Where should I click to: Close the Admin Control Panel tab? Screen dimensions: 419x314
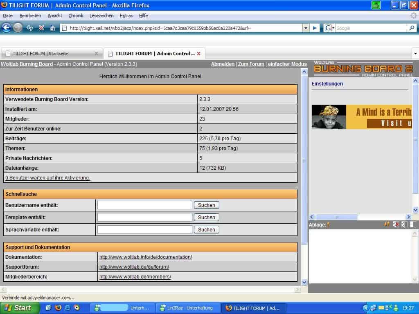point(198,54)
